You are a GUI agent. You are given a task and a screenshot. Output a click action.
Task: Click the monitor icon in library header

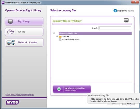pos(126,21)
